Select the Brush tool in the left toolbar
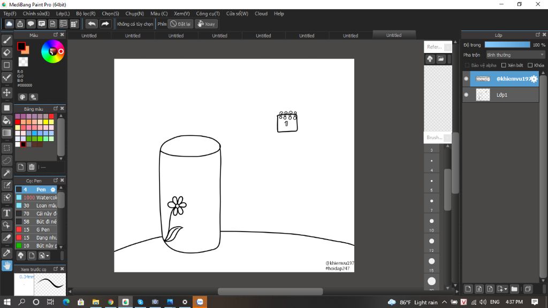The width and height of the screenshot is (548, 308). [6, 41]
